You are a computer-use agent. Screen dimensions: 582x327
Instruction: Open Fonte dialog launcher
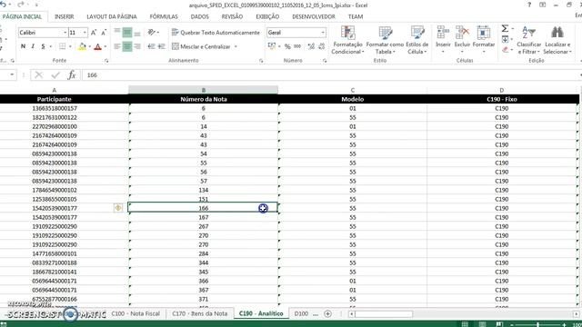[106, 61]
